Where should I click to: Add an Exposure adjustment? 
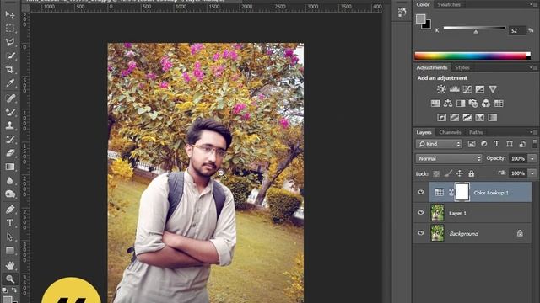click(480, 89)
